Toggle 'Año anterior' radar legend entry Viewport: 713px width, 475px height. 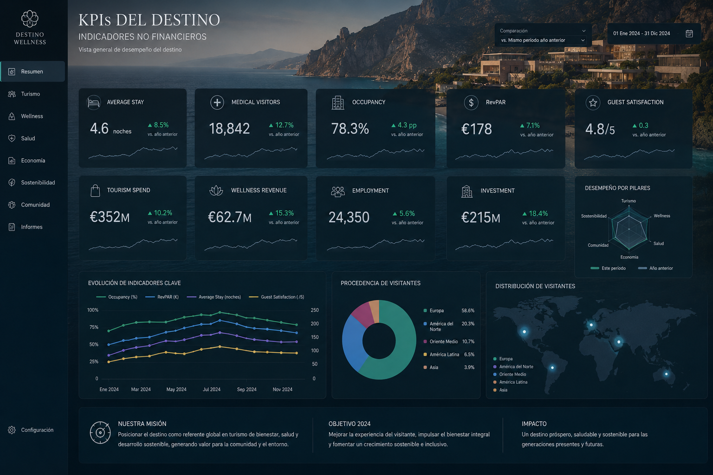click(655, 268)
